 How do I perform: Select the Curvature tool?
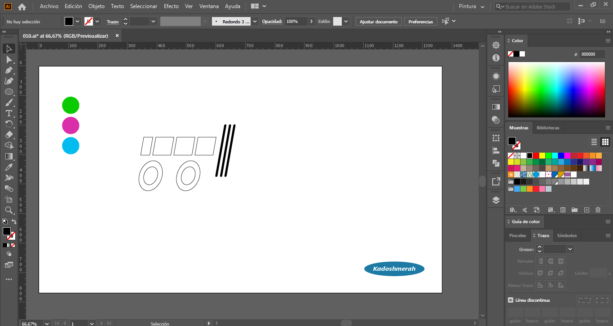(9, 81)
